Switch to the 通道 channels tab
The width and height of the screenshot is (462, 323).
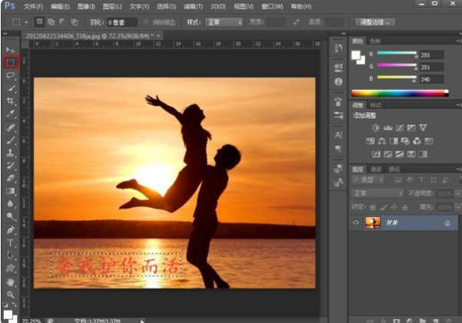[376, 169]
